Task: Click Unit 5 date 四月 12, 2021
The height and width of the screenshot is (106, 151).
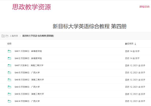Action: 131,73
